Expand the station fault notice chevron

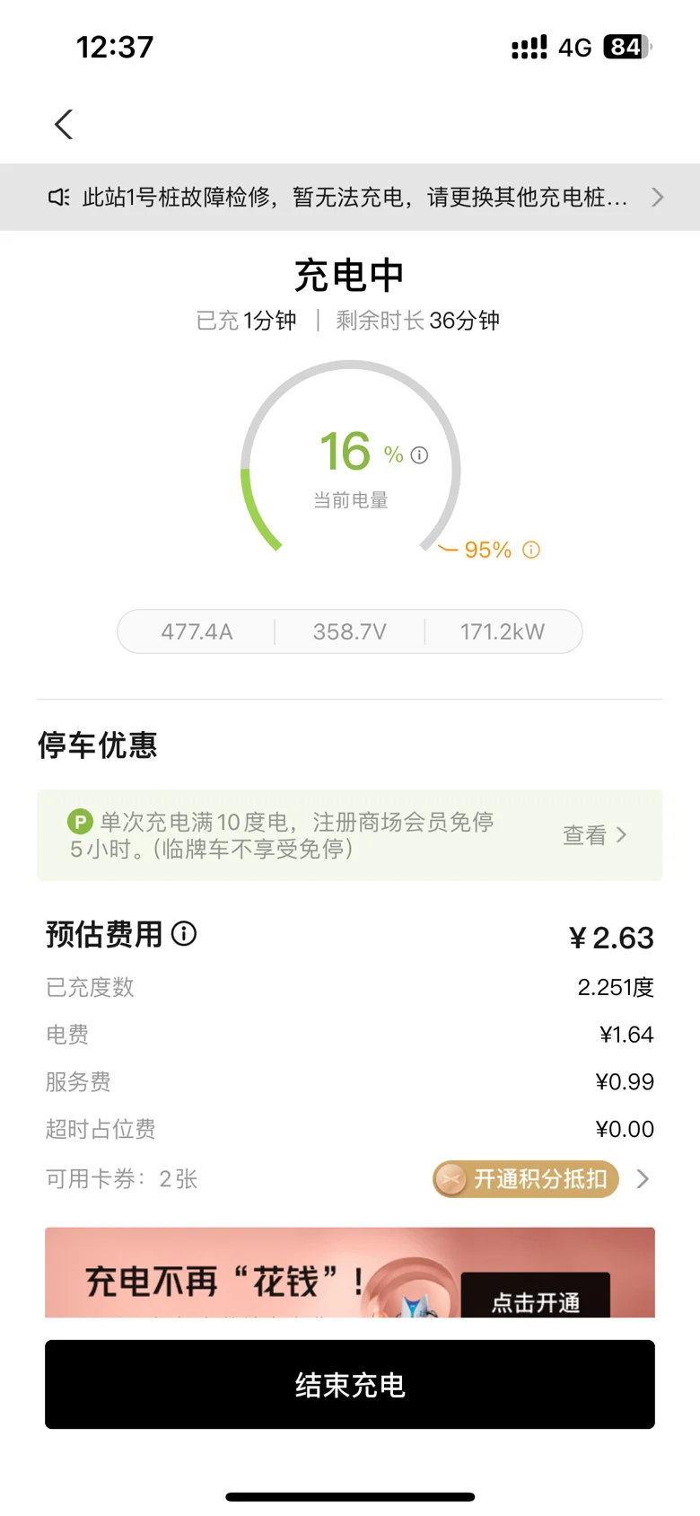coord(658,197)
